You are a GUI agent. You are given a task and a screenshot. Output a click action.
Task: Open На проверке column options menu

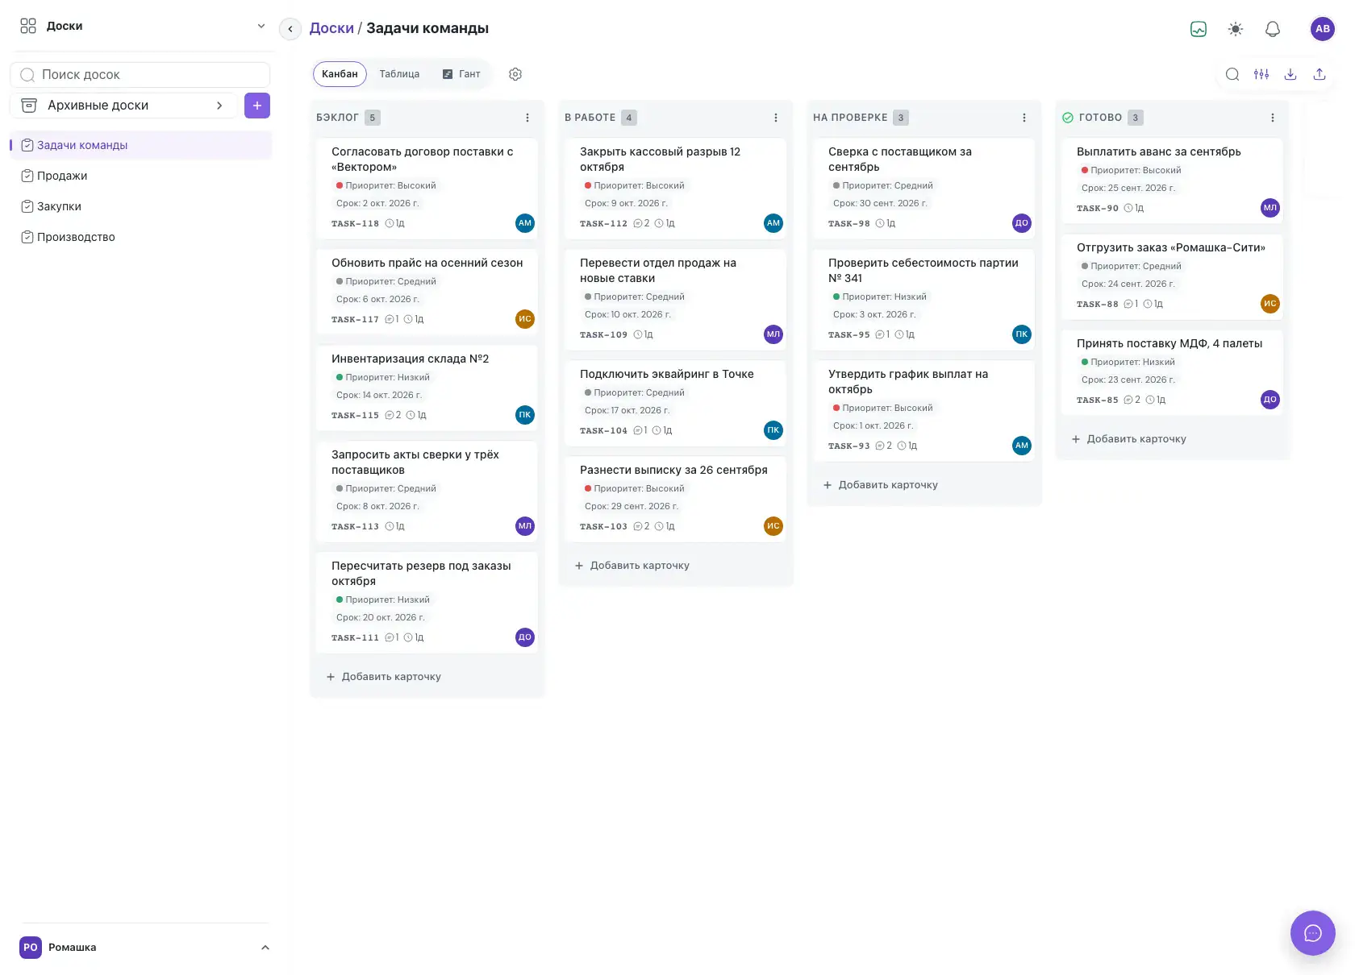pyautogui.click(x=1024, y=118)
